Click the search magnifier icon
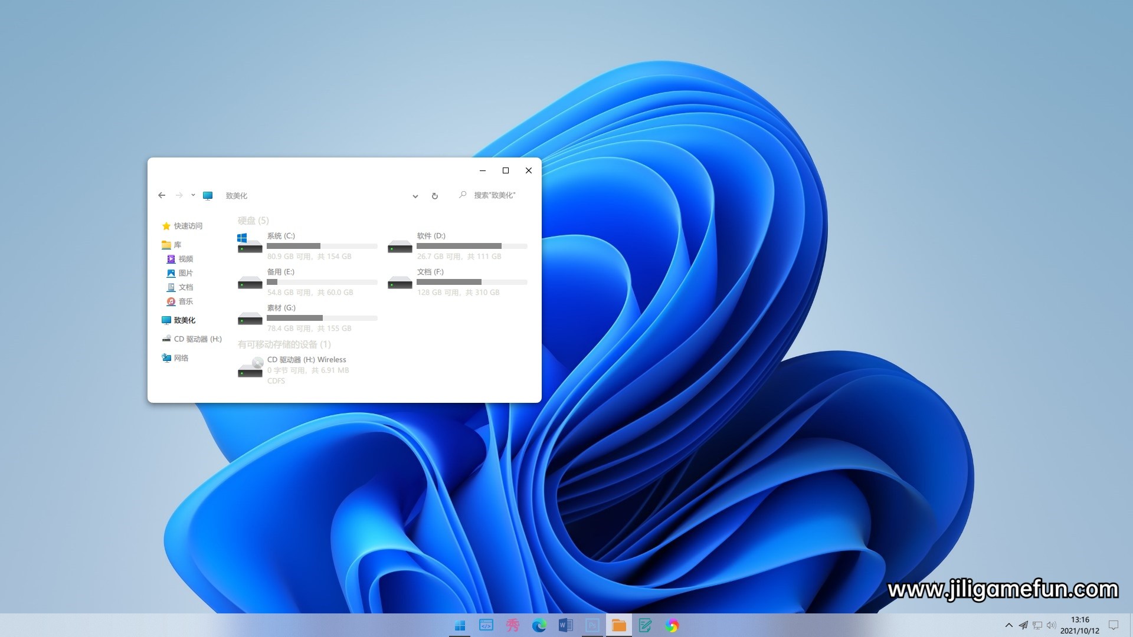Screen dimensions: 1133x637 pos(463,195)
